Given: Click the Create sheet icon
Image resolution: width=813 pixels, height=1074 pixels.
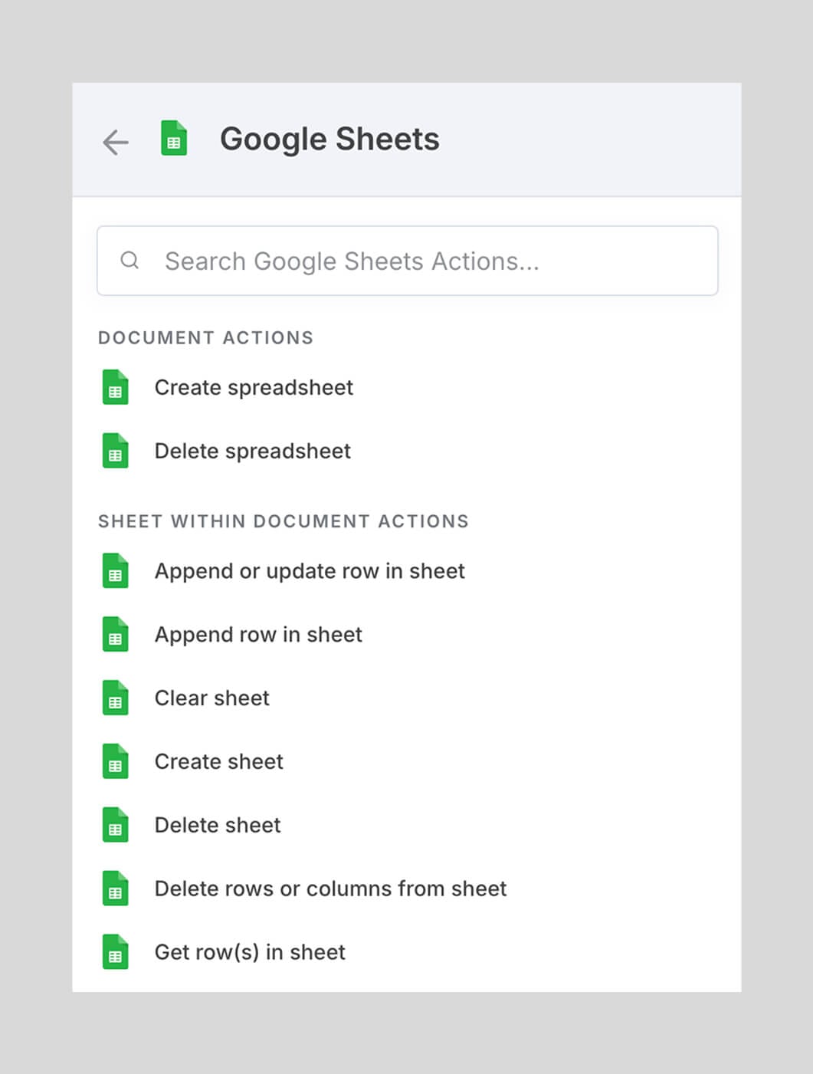Looking at the screenshot, I should click(x=114, y=763).
